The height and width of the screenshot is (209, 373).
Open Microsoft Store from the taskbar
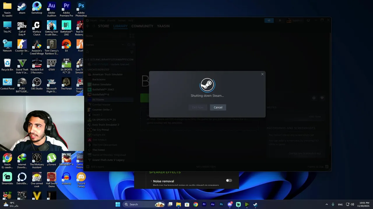coord(187,204)
